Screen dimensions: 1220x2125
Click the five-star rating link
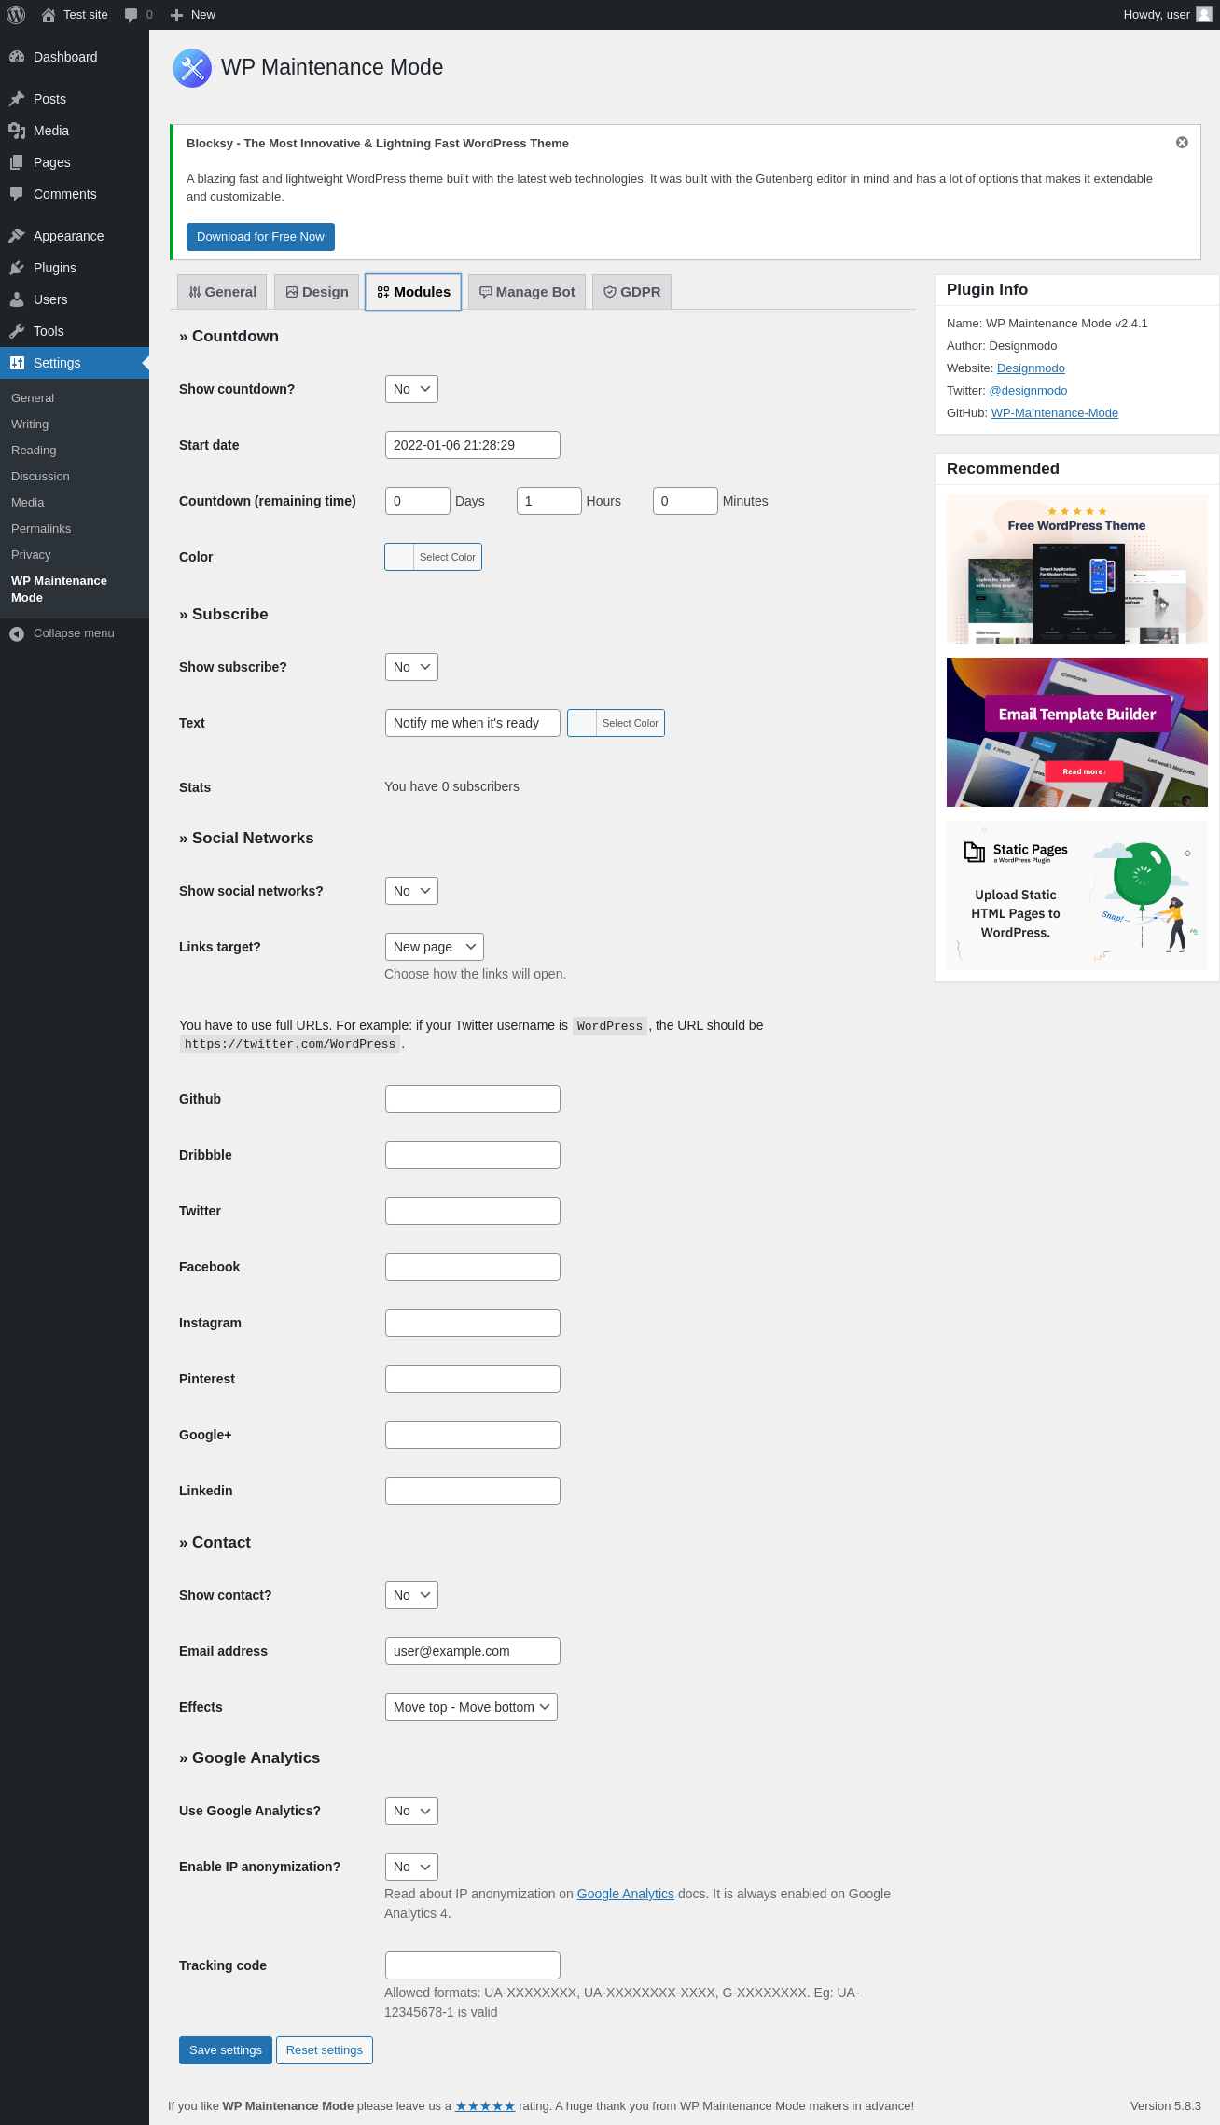coord(485,2106)
